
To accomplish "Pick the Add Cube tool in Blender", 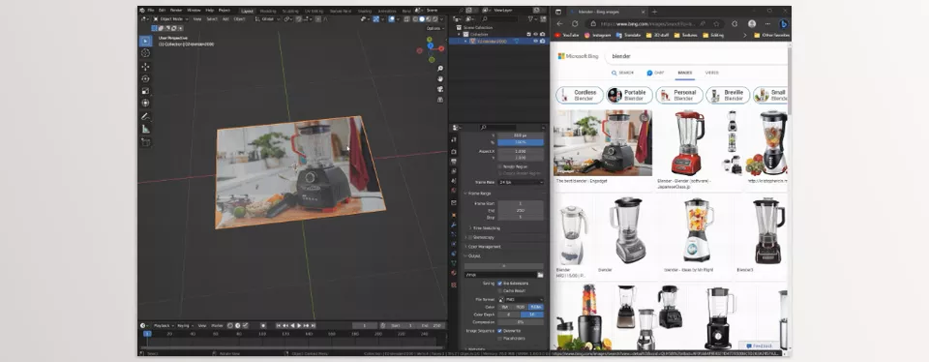I will pyautogui.click(x=145, y=142).
